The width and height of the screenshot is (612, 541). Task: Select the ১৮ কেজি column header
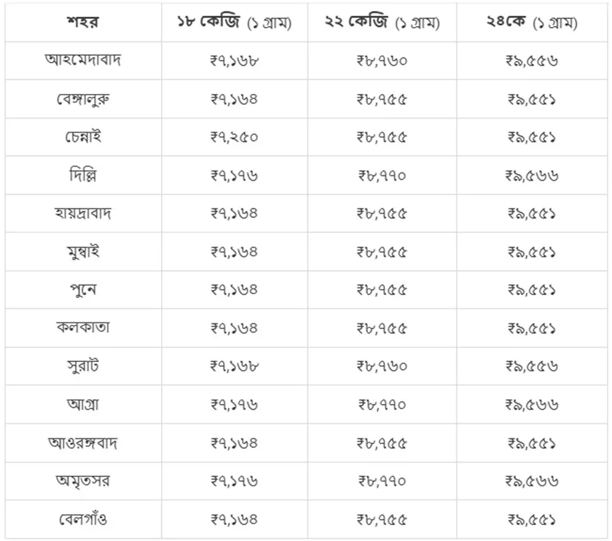click(234, 22)
